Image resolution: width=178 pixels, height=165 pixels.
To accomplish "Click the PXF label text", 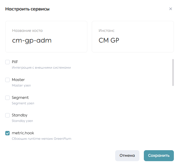I will 15,62.
